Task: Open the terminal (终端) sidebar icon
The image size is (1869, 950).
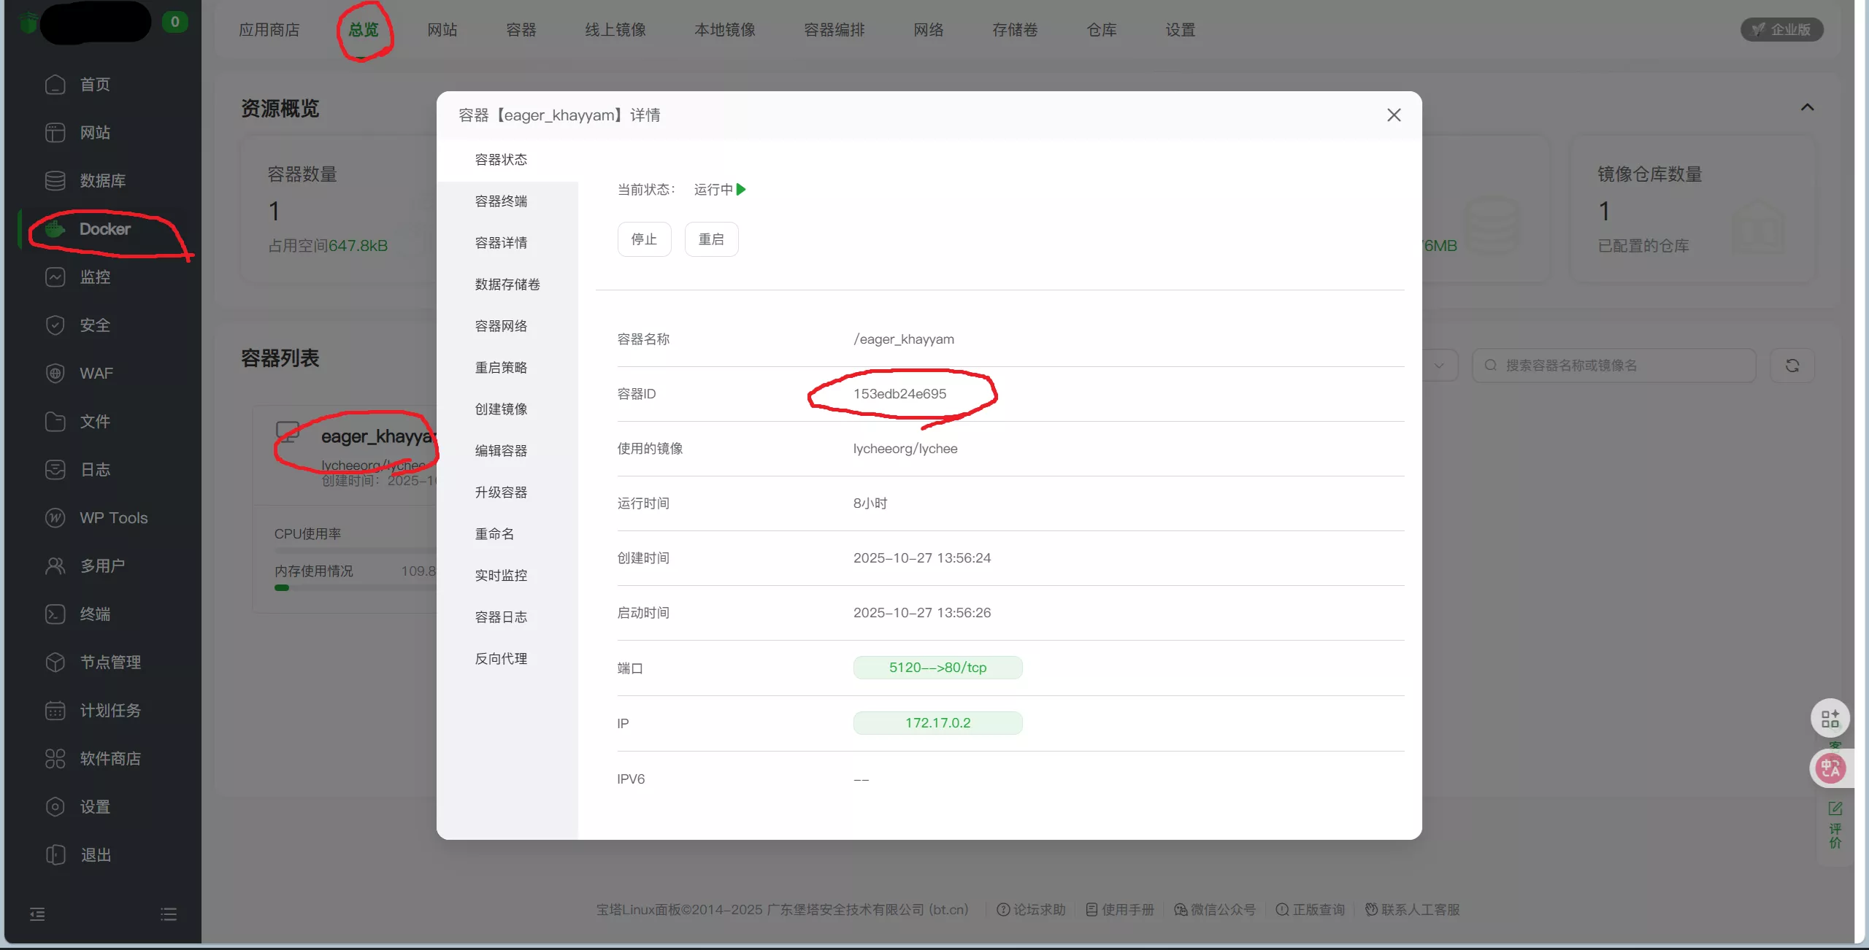Action: (x=55, y=614)
